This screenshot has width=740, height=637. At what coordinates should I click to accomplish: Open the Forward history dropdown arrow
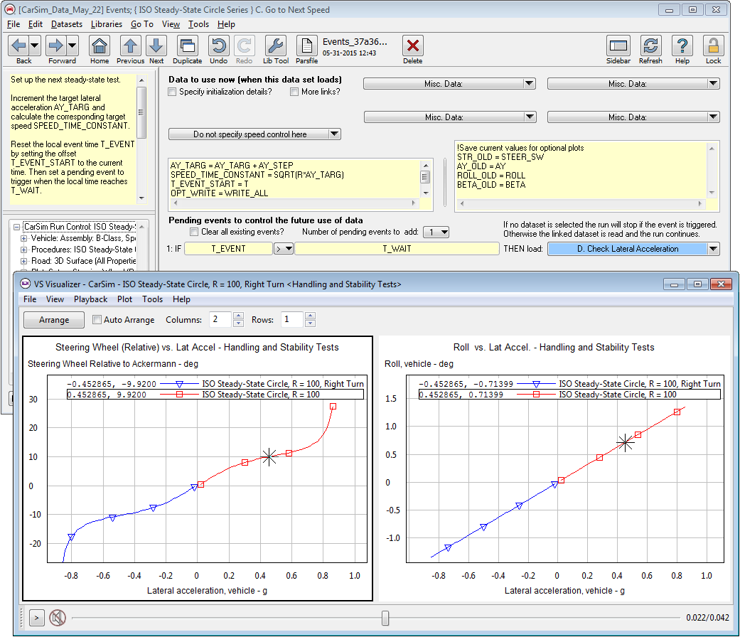click(73, 45)
